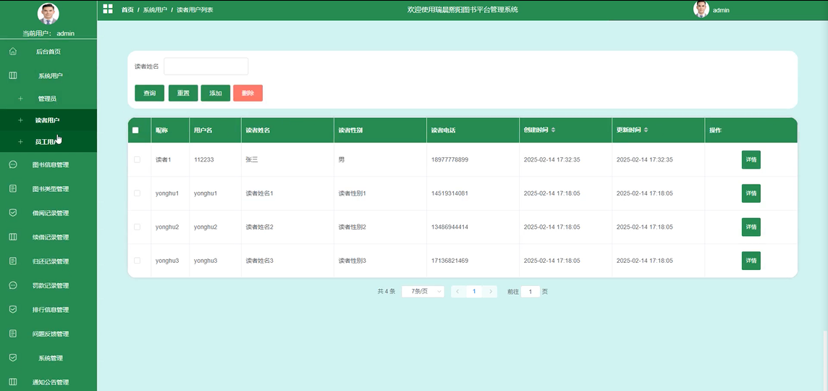Click the shield icon beside 借阅记录管理
Screen dimensions: 828x391
pos(13,213)
